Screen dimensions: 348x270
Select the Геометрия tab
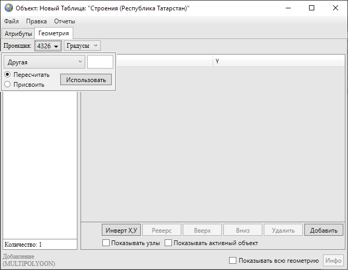(53, 33)
